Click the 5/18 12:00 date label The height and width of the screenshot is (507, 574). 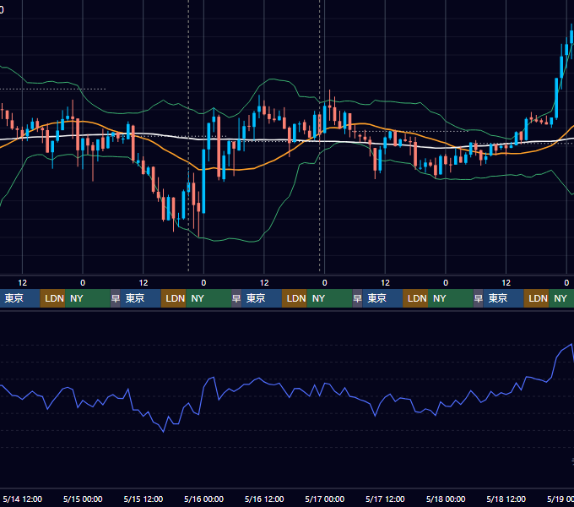pyautogui.click(x=506, y=499)
